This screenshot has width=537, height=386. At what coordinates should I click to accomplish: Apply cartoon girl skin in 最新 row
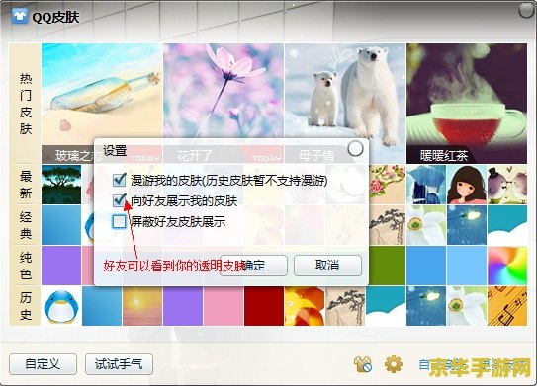point(467,185)
